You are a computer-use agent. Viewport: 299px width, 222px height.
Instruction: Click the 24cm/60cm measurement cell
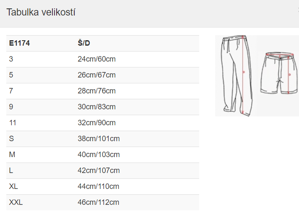point(96,59)
